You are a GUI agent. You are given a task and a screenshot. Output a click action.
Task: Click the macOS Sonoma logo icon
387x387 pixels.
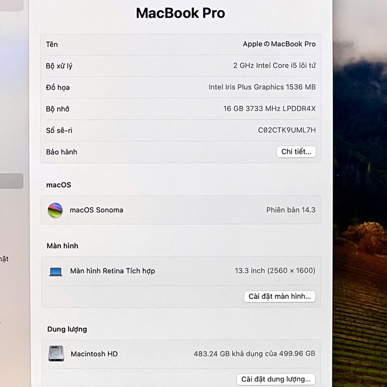click(x=55, y=210)
